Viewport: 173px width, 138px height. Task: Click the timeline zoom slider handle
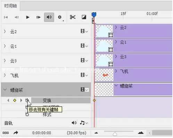[115, 133]
